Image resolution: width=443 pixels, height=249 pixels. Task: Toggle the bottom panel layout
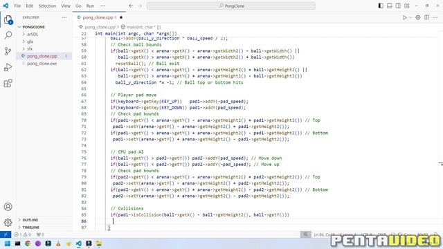coord(389,6)
